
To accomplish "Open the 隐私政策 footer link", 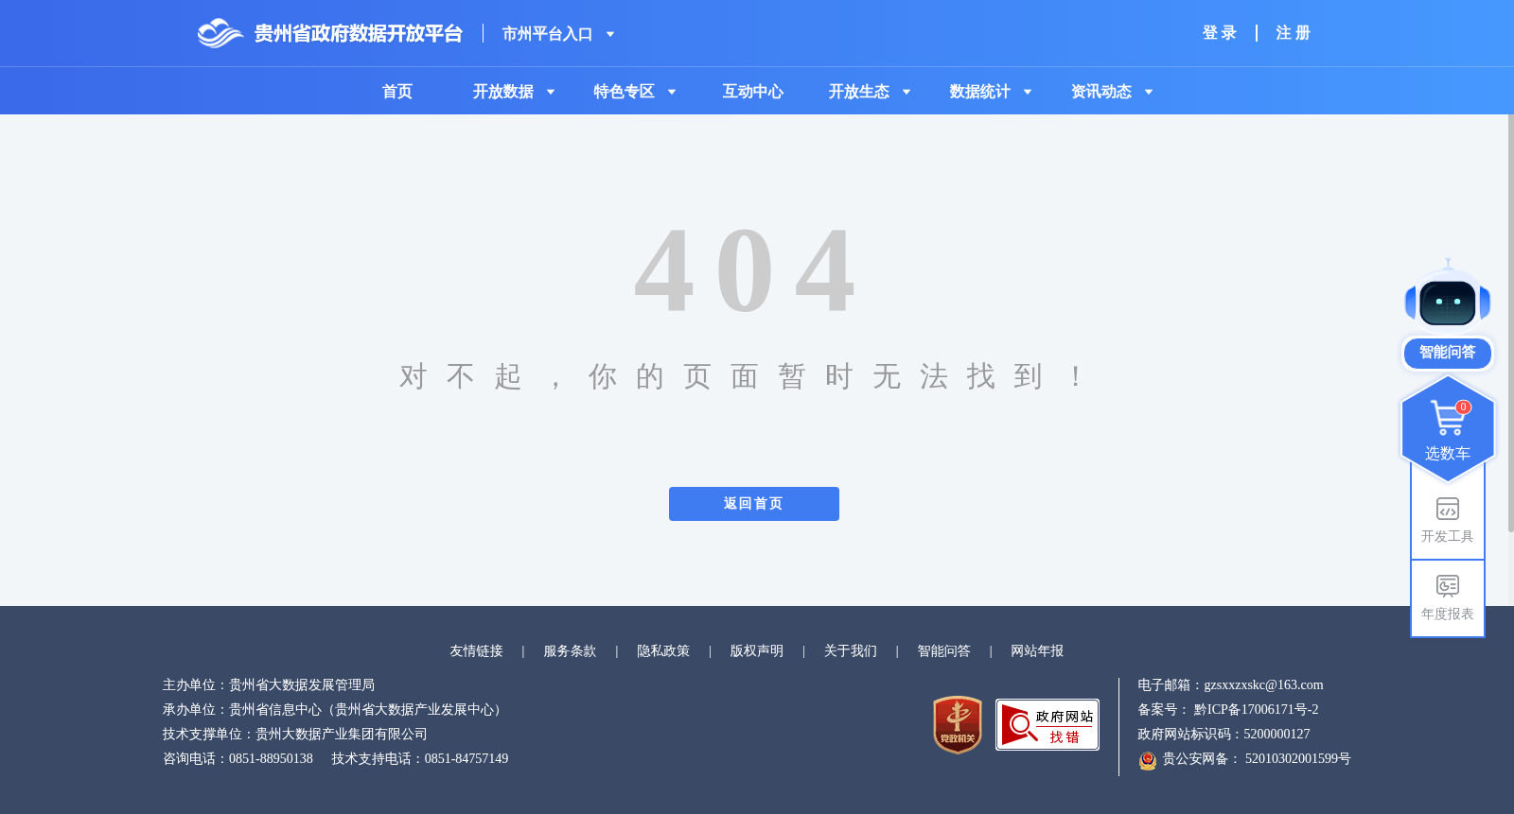I will (x=663, y=651).
